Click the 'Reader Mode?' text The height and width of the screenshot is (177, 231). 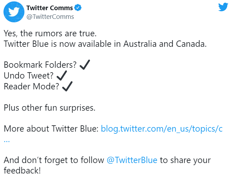click(x=31, y=86)
